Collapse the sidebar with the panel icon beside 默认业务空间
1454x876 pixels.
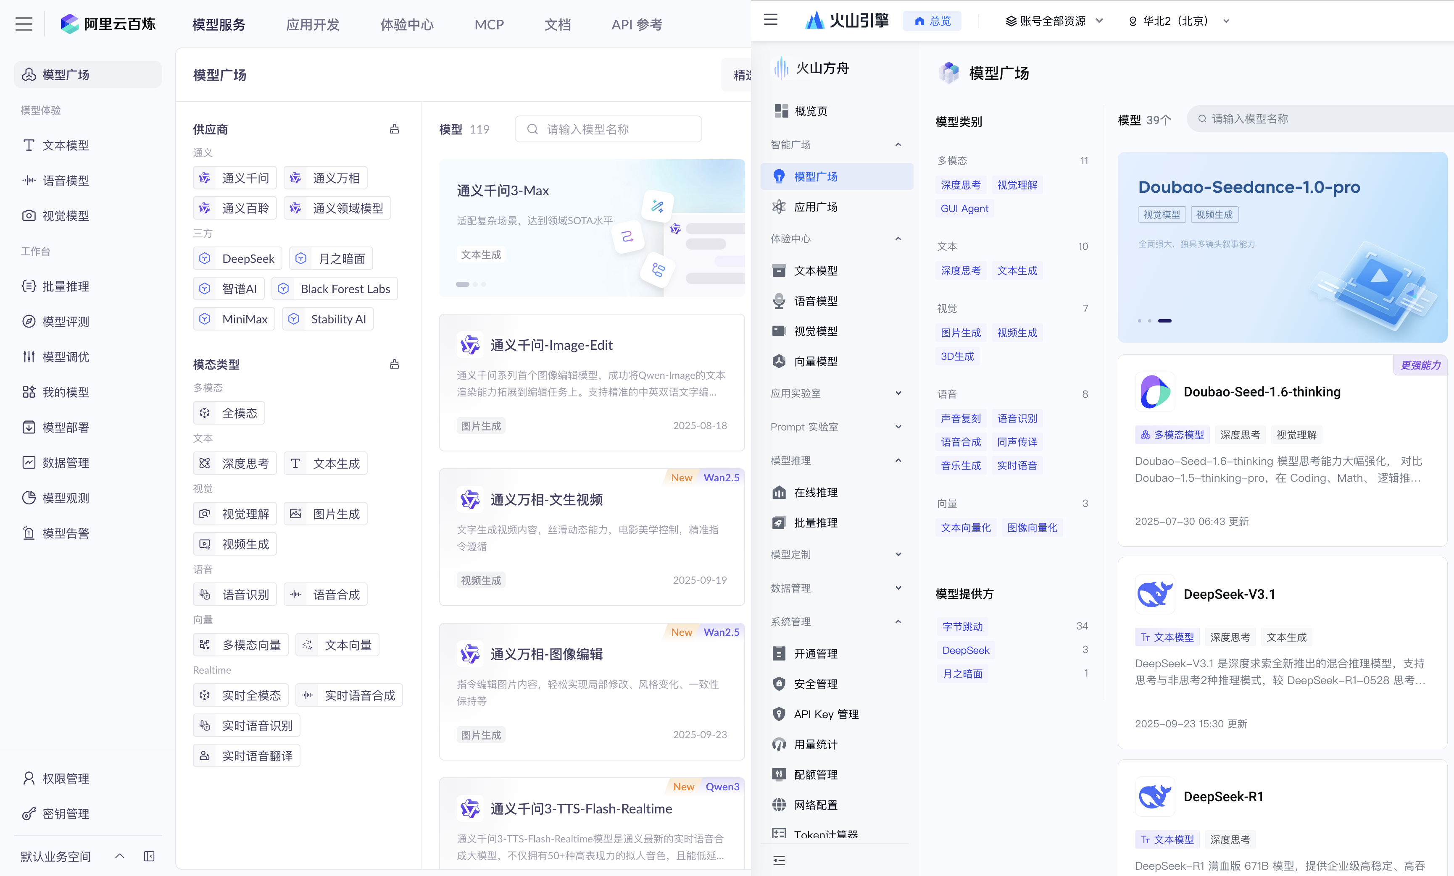pyautogui.click(x=149, y=856)
